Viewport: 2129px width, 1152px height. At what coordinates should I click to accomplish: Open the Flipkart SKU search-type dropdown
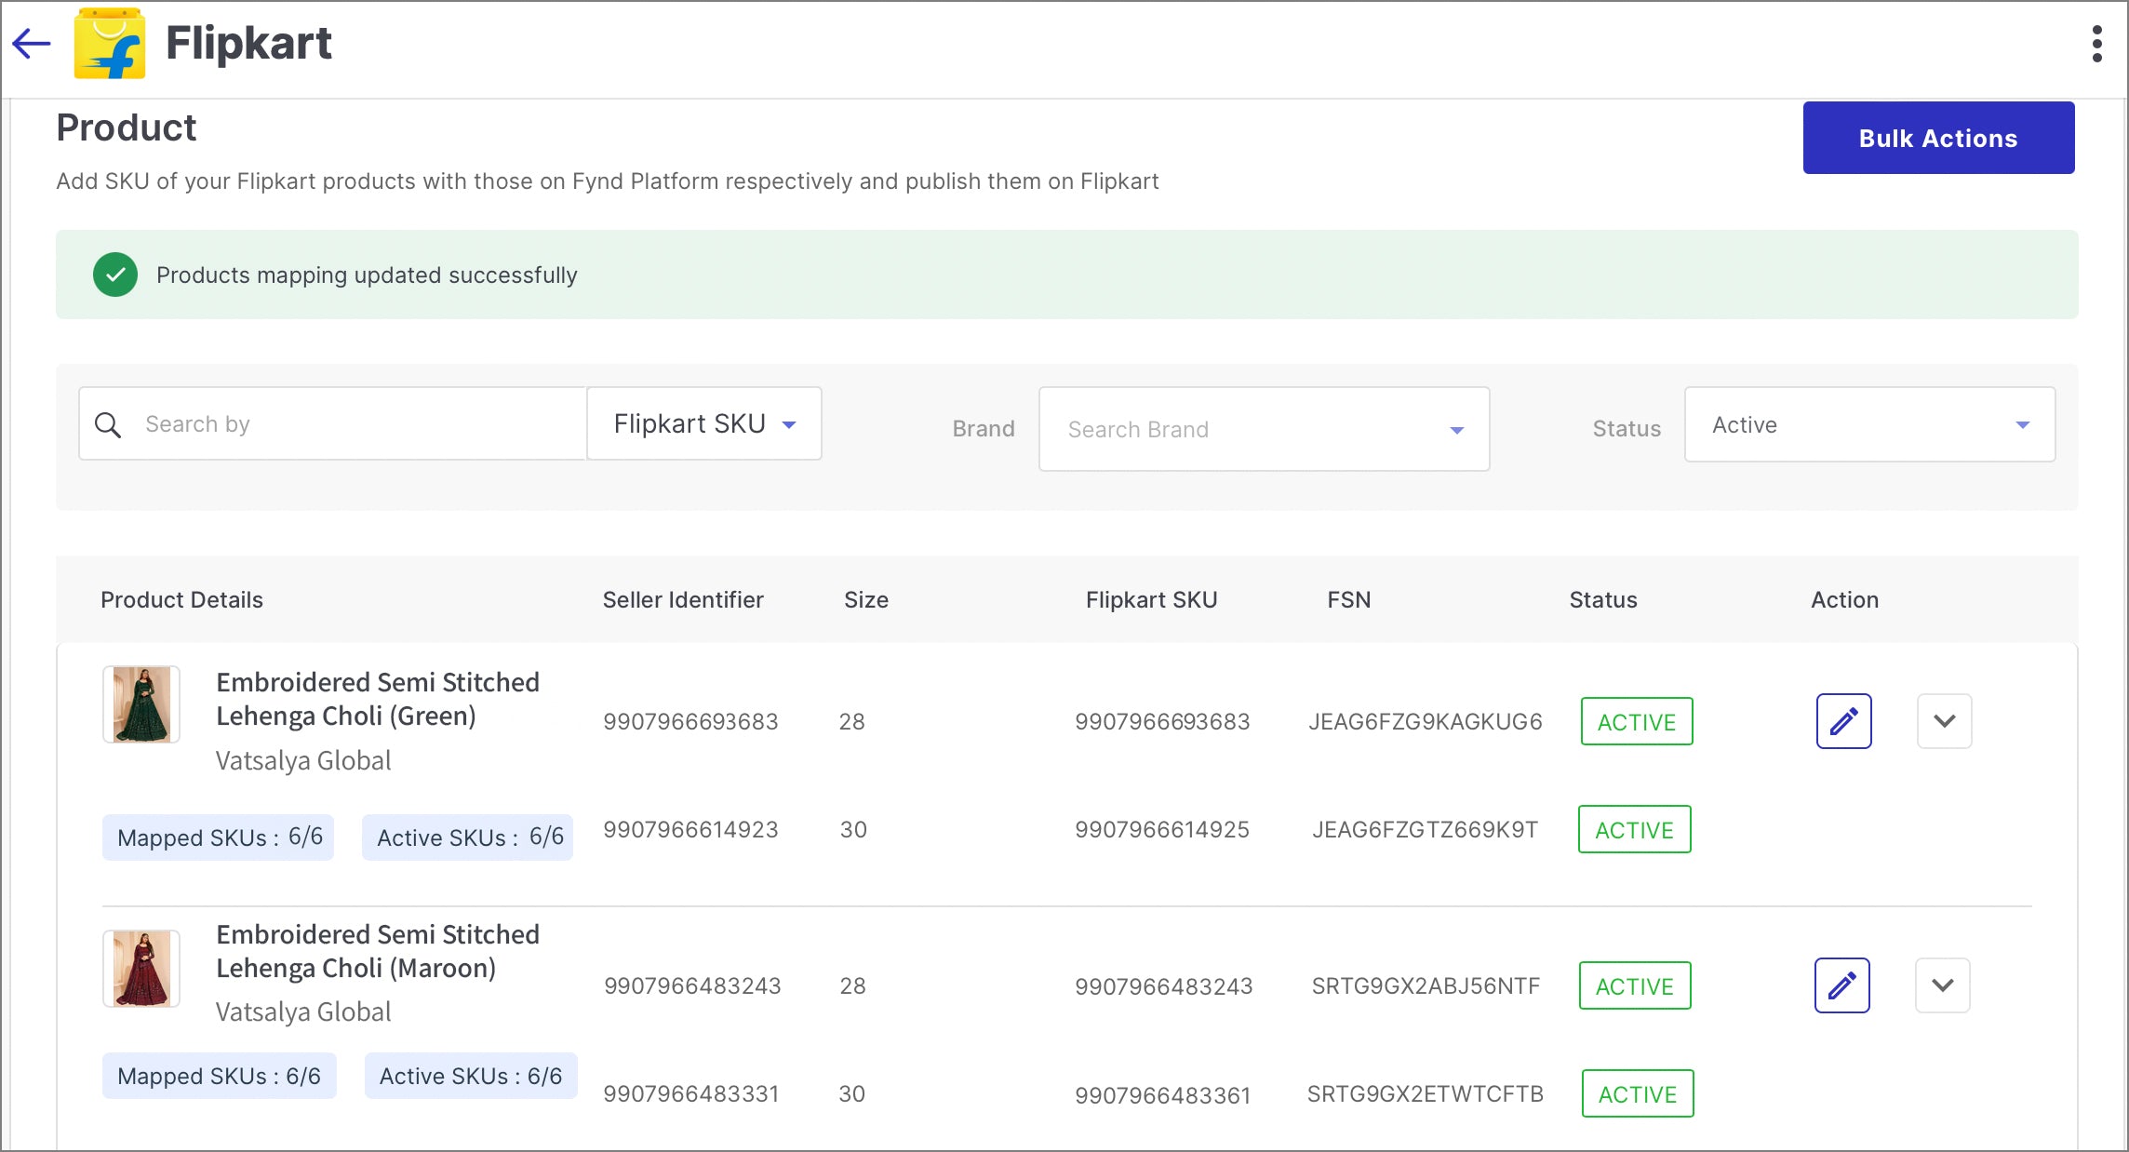pyautogui.click(x=704, y=424)
